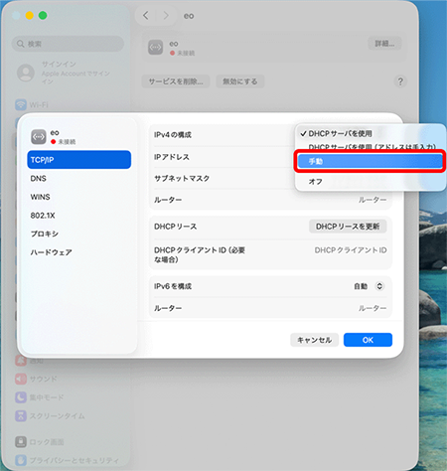Go forward with the forward chevron
Screen dimensions: 447x471
coord(166,15)
